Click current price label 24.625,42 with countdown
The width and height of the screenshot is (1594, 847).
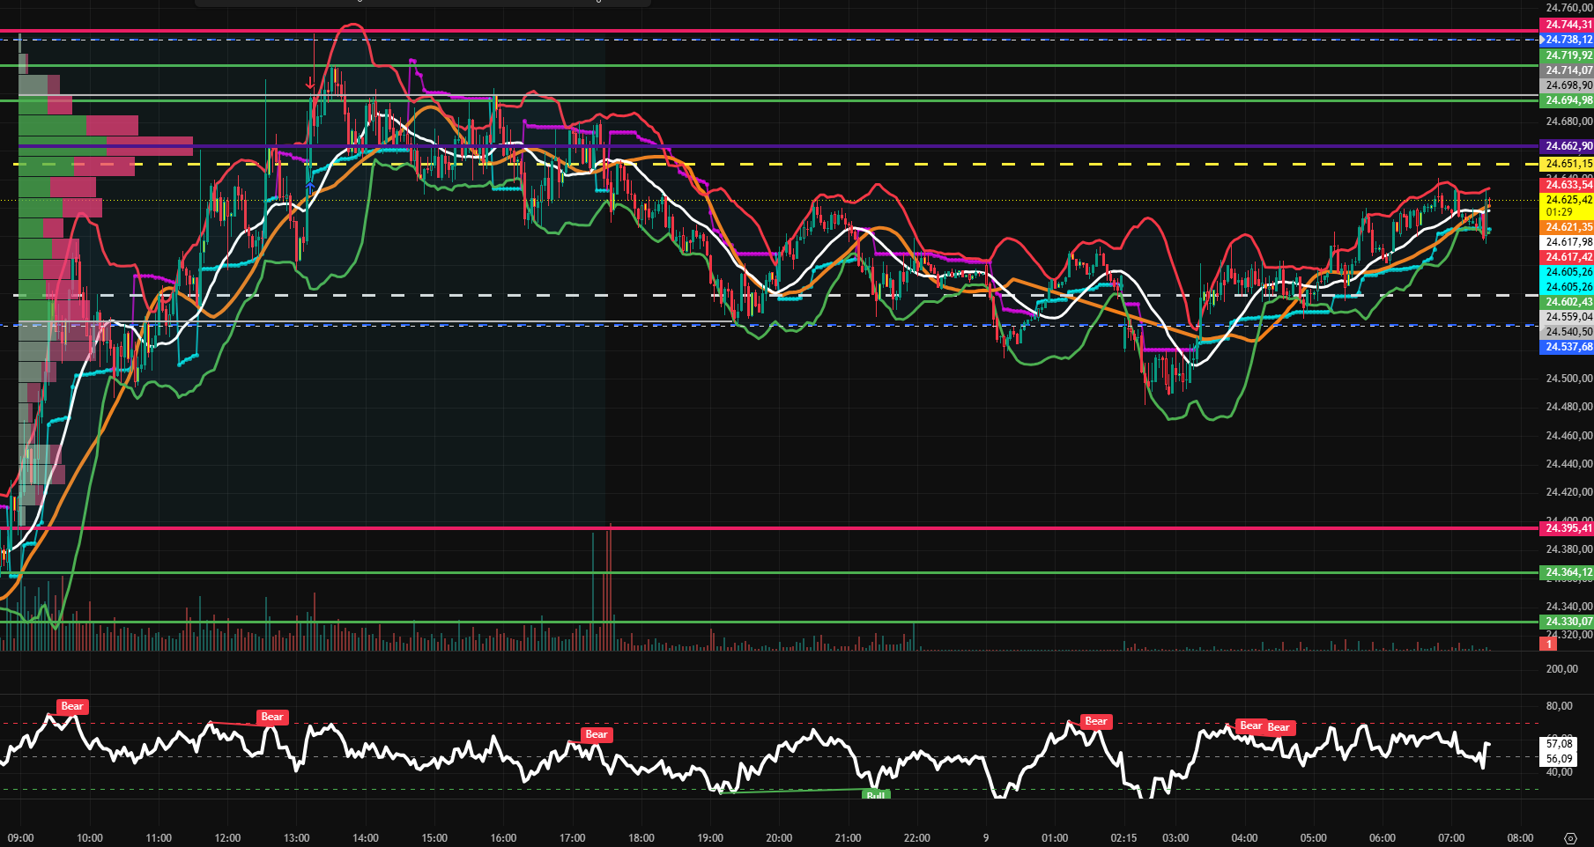[x=1567, y=206]
